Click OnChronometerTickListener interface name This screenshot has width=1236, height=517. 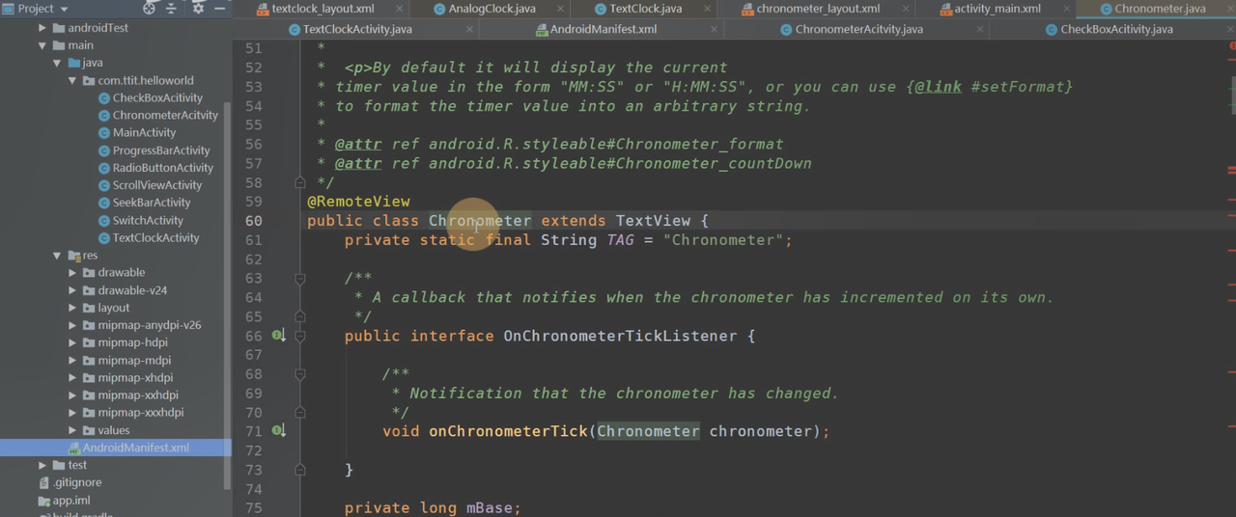(620, 336)
